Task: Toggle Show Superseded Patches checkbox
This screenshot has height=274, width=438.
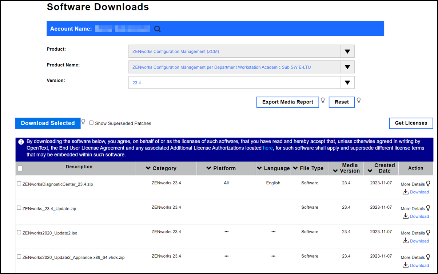Action: click(91, 123)
